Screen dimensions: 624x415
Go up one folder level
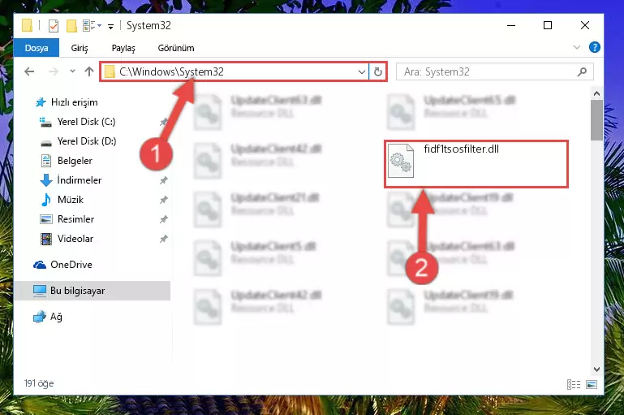(x=89, y=71)
